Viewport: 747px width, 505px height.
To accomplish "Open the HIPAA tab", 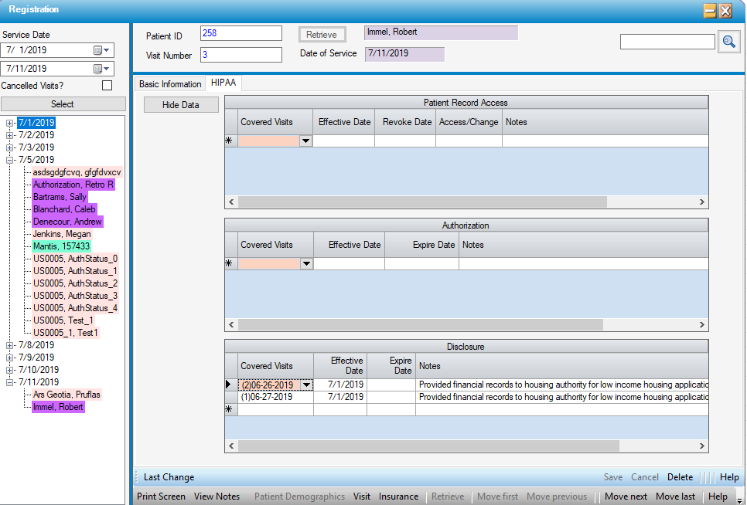I will pyautogui.click(x=223, y=83).
